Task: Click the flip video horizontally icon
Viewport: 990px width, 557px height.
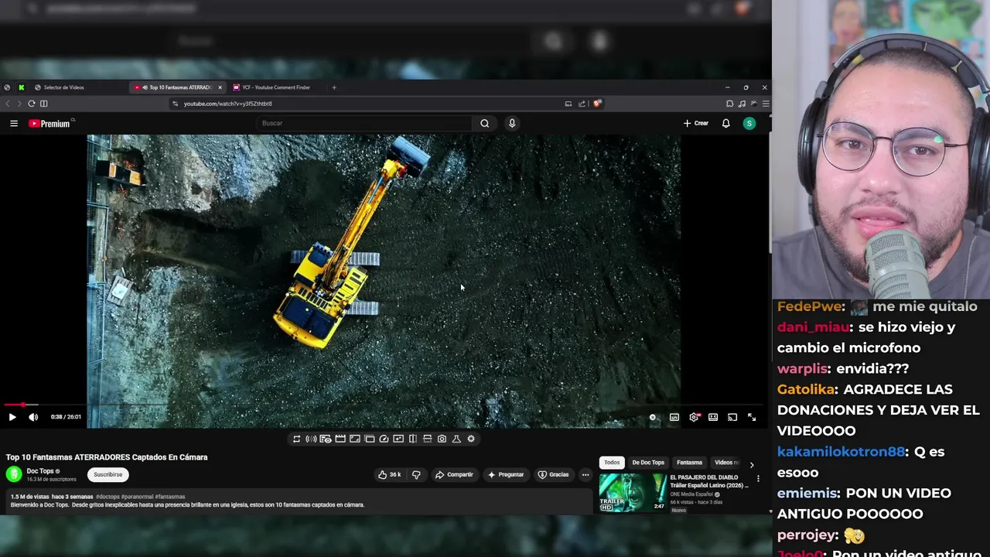Action: coord(413,439)
